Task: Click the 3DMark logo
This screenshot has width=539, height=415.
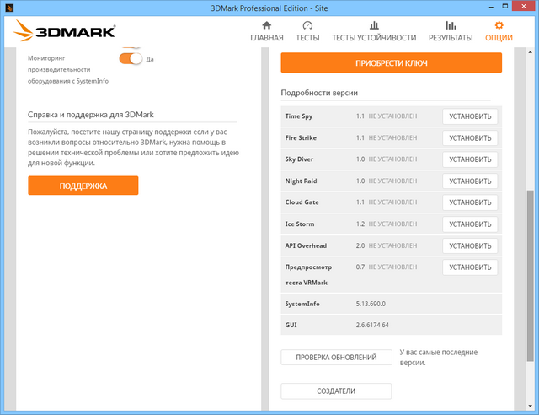Action: click(65, 31)
